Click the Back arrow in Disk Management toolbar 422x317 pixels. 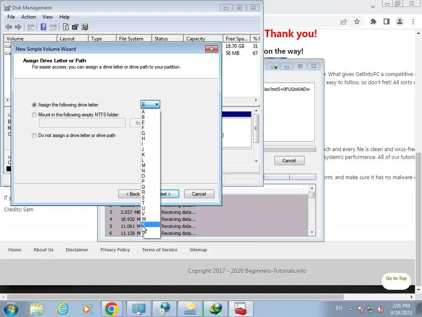[9, 27]
